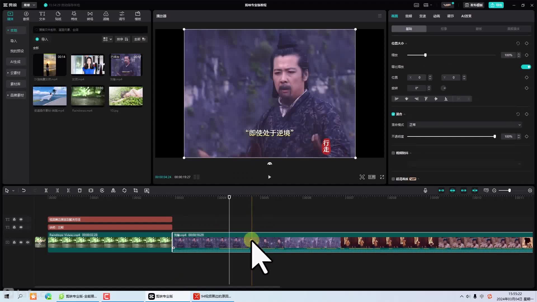Click the split clip tool
The image size is (537, 302).
[x=46, y=190]
